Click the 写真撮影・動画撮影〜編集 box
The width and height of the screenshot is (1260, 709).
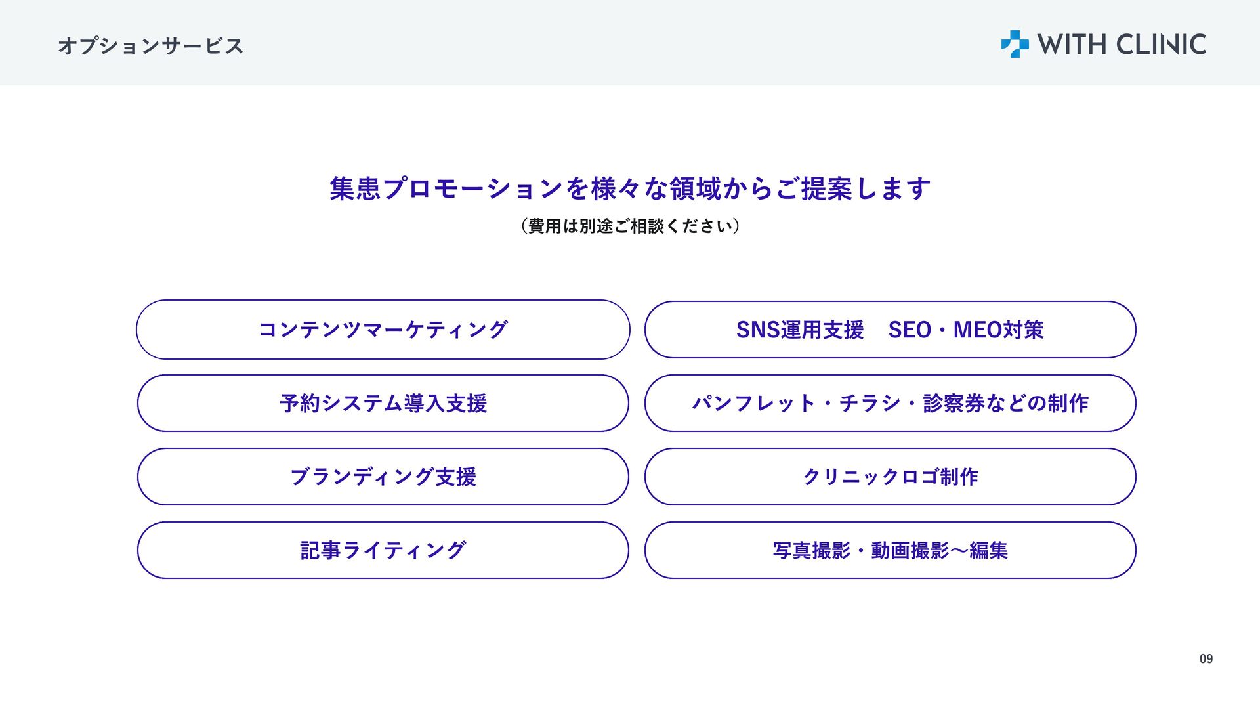click(x=891, y=550)
